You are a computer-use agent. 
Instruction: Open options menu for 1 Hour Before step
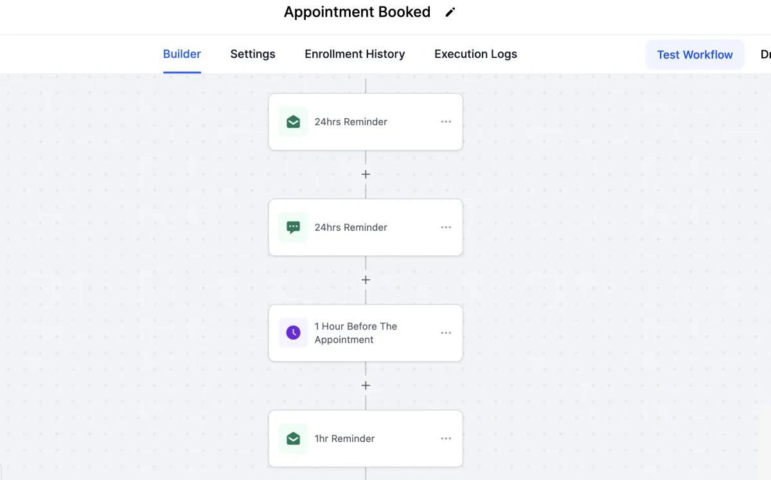click(446, 333)
